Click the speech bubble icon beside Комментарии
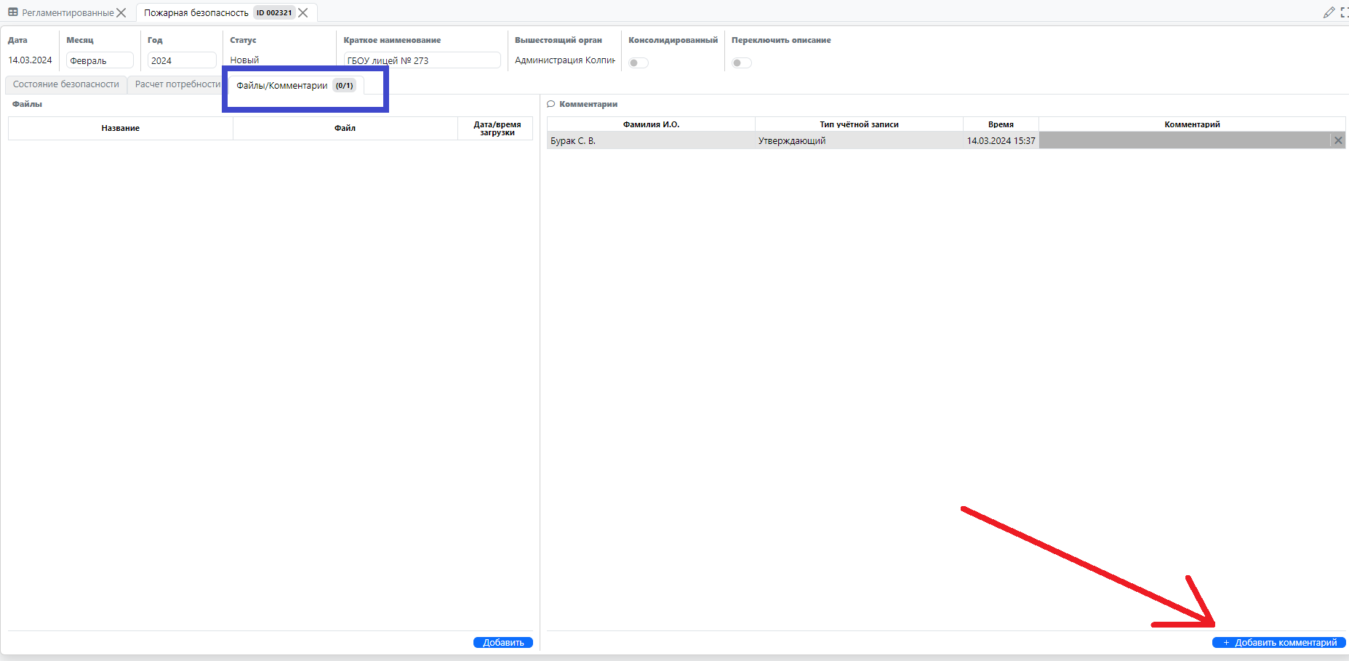The image size is (1349, 661). (551, 104)
